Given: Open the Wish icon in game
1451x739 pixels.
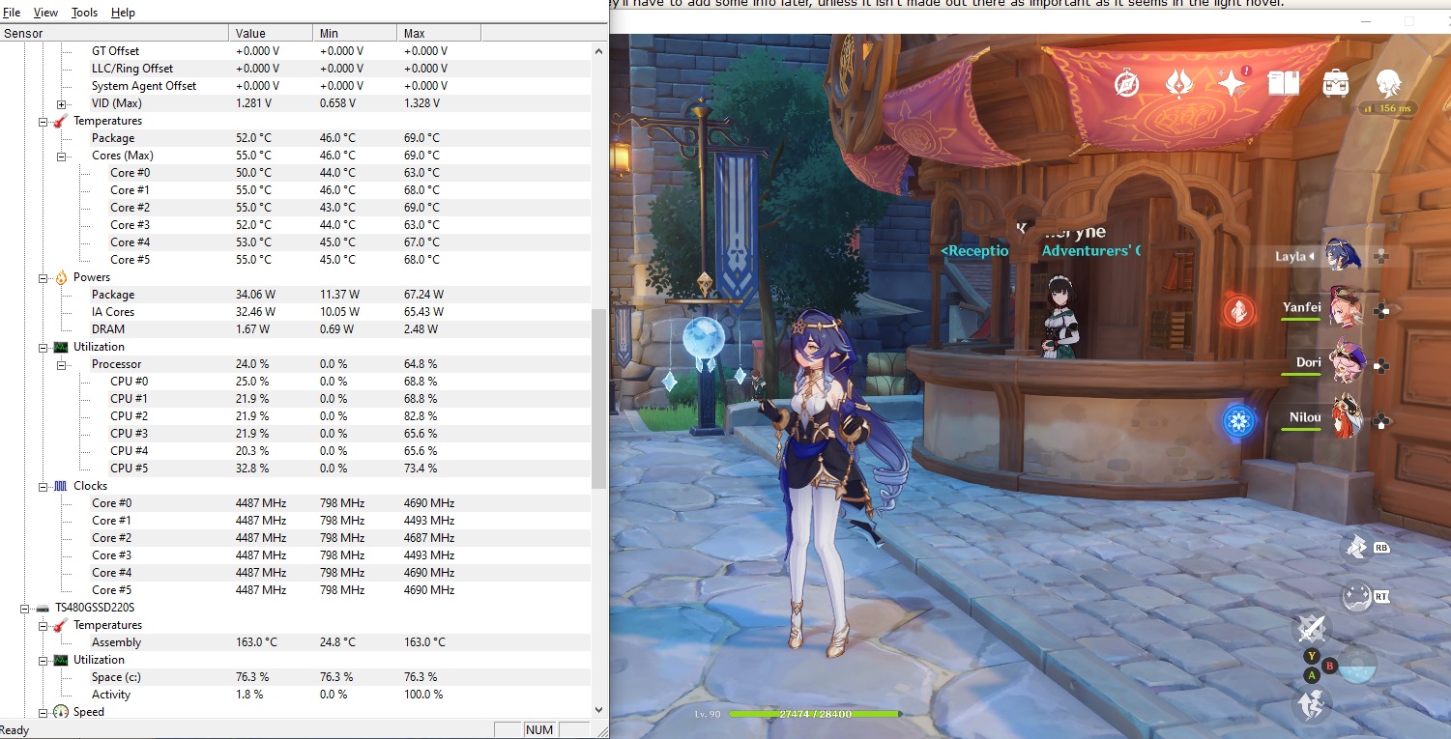Looking at the screenshot, I should coord(1178,84).
